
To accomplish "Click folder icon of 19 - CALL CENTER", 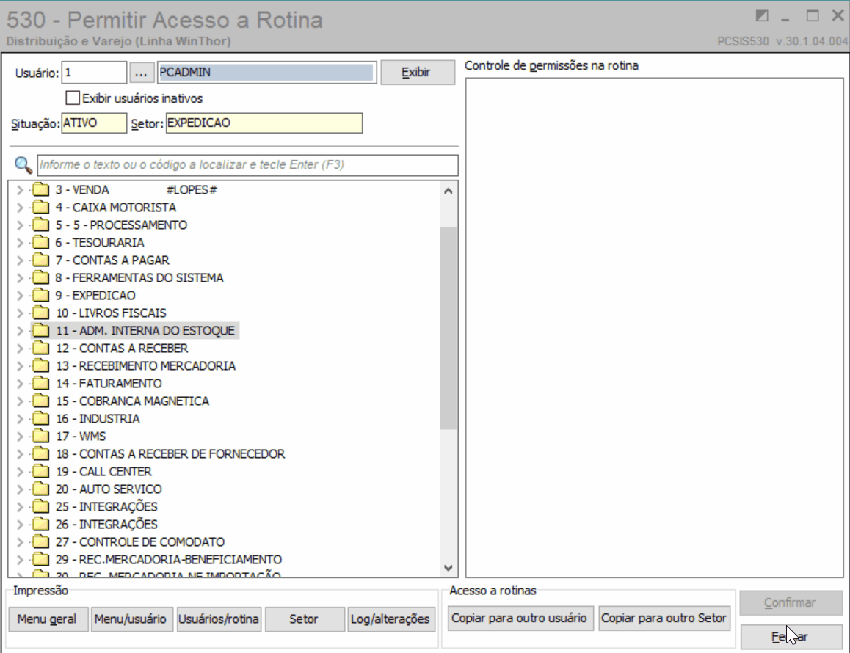I will point(40,472).
